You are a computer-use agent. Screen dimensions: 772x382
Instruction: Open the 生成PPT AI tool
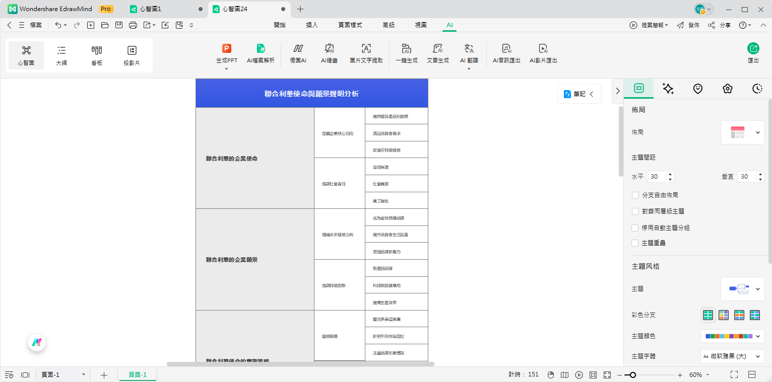click(226, 54)
